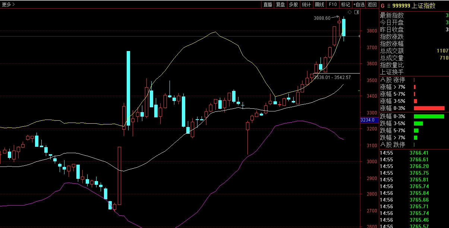Expand the 更多 menu at top left
The width and height of the screenshot is (449, 228).
(9, 4)
